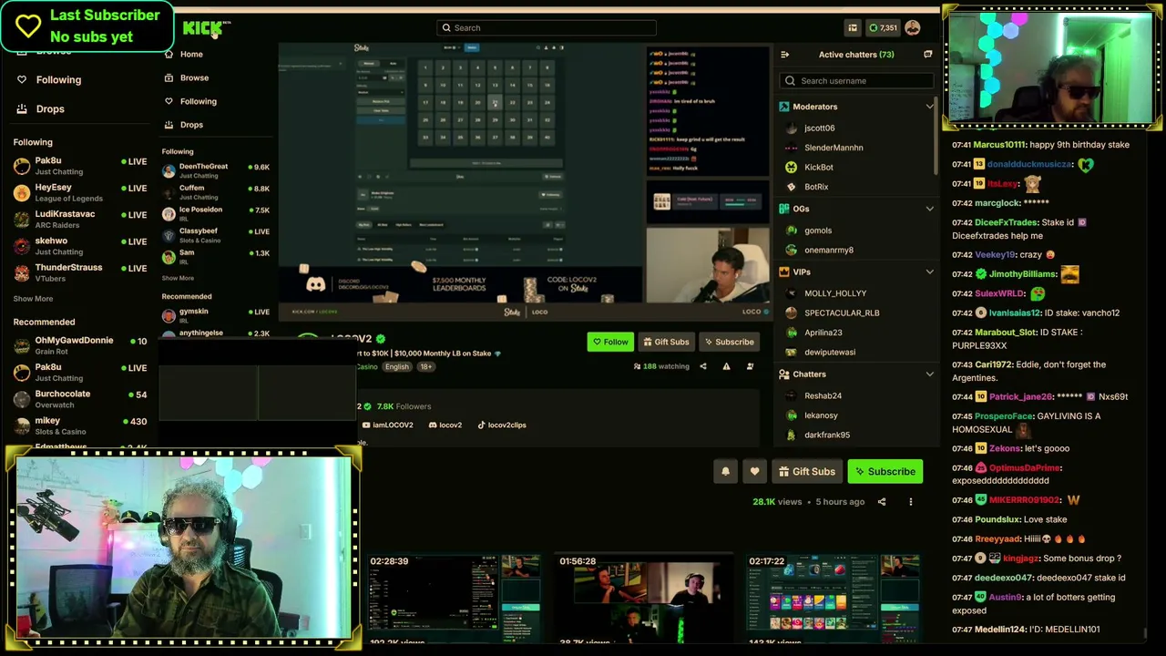Image resolution: width=1166 pixels, height=656 pixels.
Task: Go to Home in the inner sidebar
Action: click(191, 54)
